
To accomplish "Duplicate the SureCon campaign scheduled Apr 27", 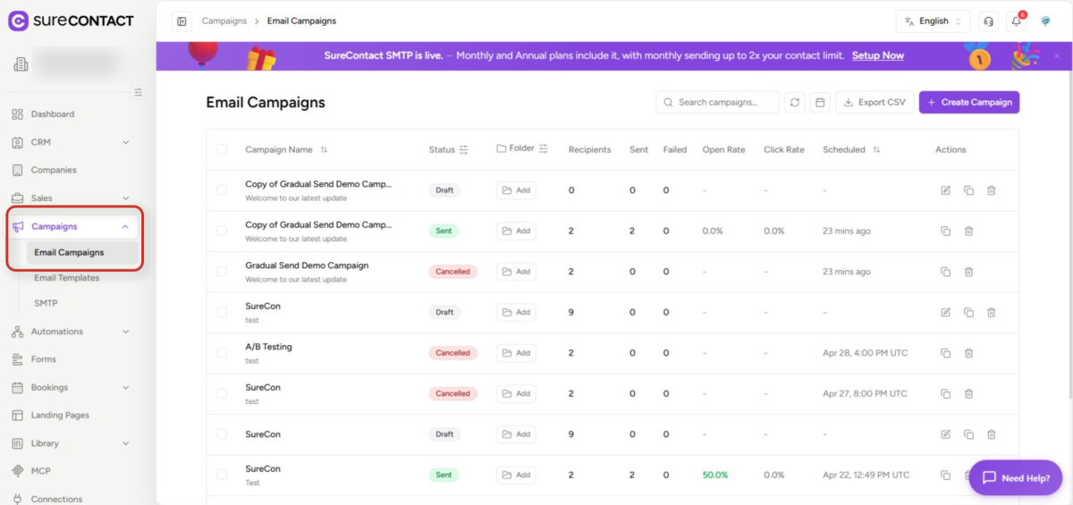I will (x=945, y=394).
